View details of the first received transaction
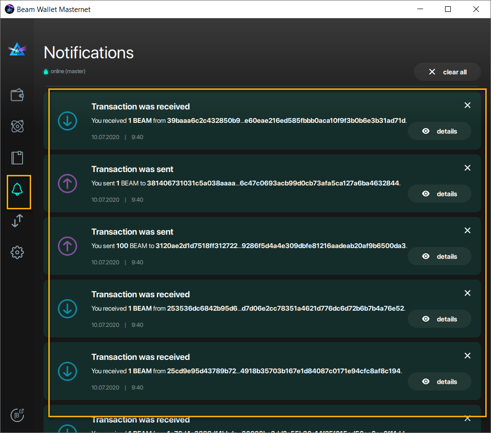Screen dimensions: 491x433 439,131
